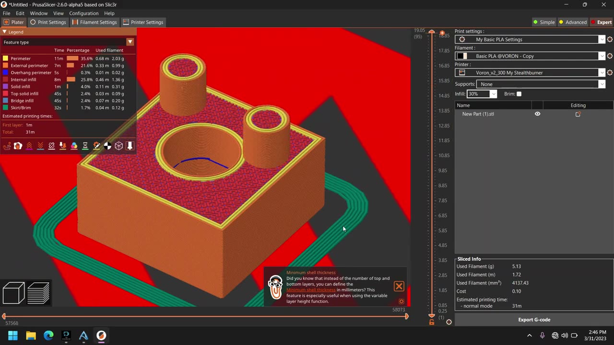Open the Feature type dropdown in legend
This screenshot has height=345, width=614.
coord(130,42)
